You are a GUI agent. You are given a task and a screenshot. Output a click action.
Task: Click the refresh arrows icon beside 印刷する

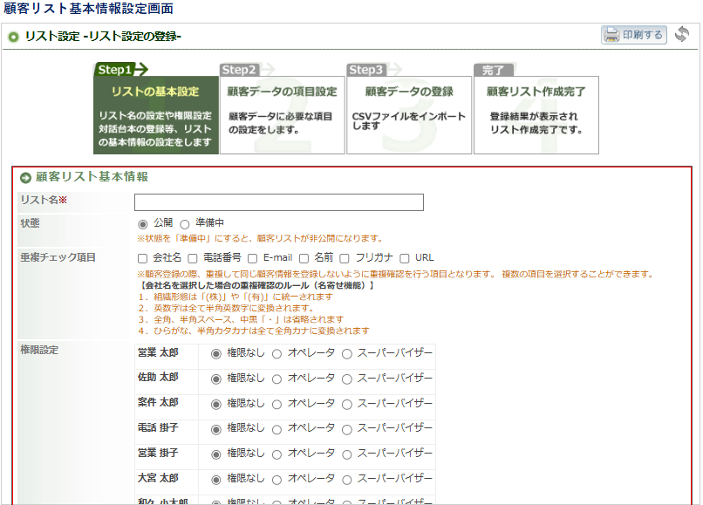[681, 34]
